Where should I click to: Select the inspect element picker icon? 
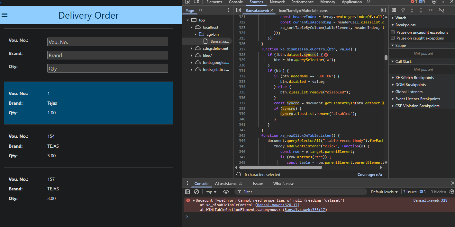point(188,2)
